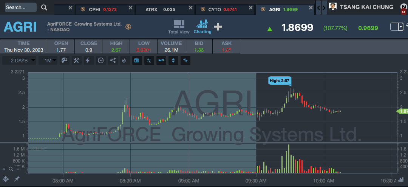Click the flame icon in chart toolbar
This screenshot has height=187, width=408.
pyautogui.click(x=124, y=60)
